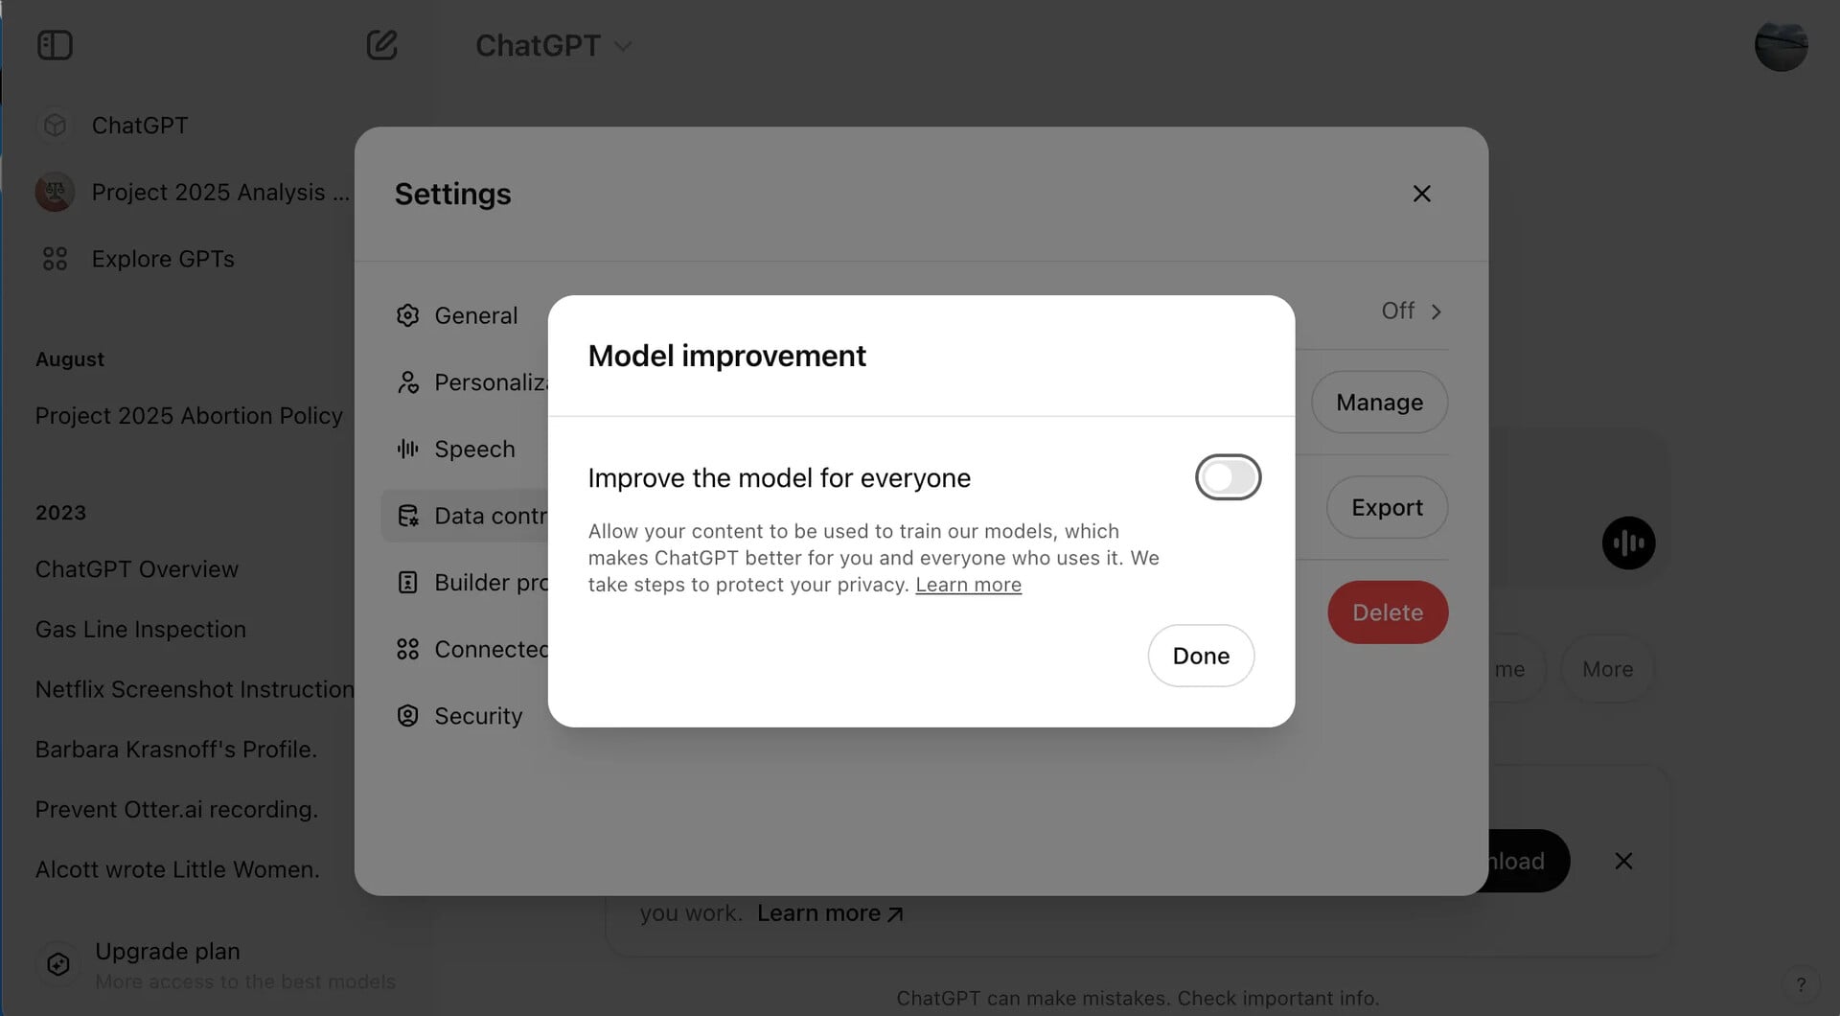Screen dimensions: 1840x1016
Task: Click the user profile avatar
Action: click(x=1781, y=45)
